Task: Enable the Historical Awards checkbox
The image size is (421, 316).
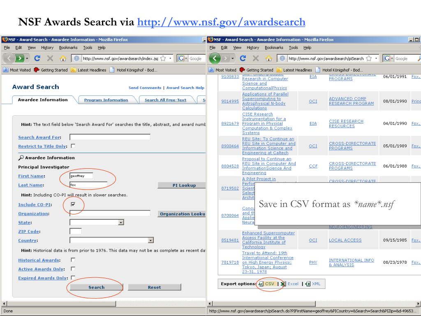Action: 73,260
